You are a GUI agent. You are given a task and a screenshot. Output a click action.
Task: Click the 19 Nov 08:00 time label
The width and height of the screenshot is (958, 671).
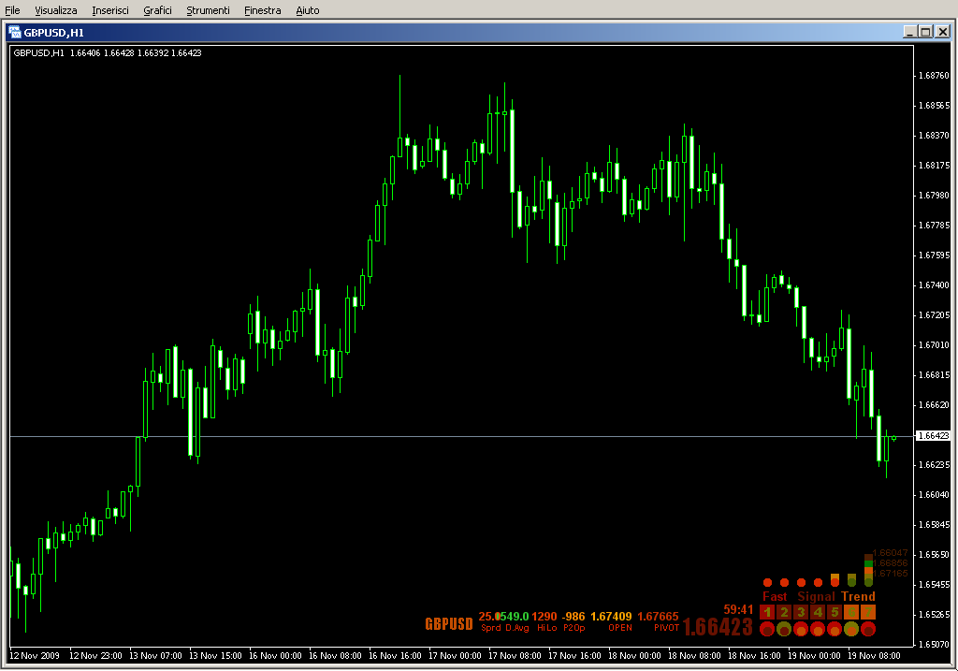pyautogui.click(x=874, y=656)
